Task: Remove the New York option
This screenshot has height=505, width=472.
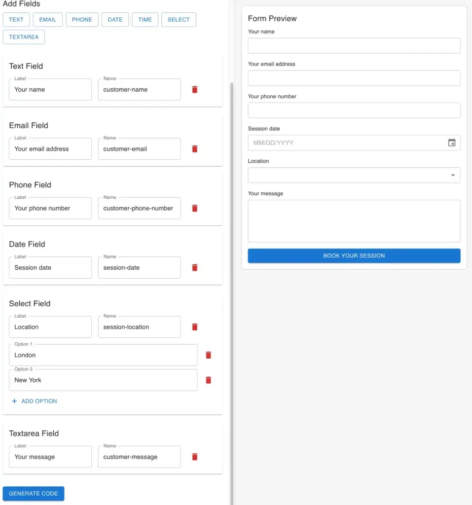Action: (x=208, y=380)
